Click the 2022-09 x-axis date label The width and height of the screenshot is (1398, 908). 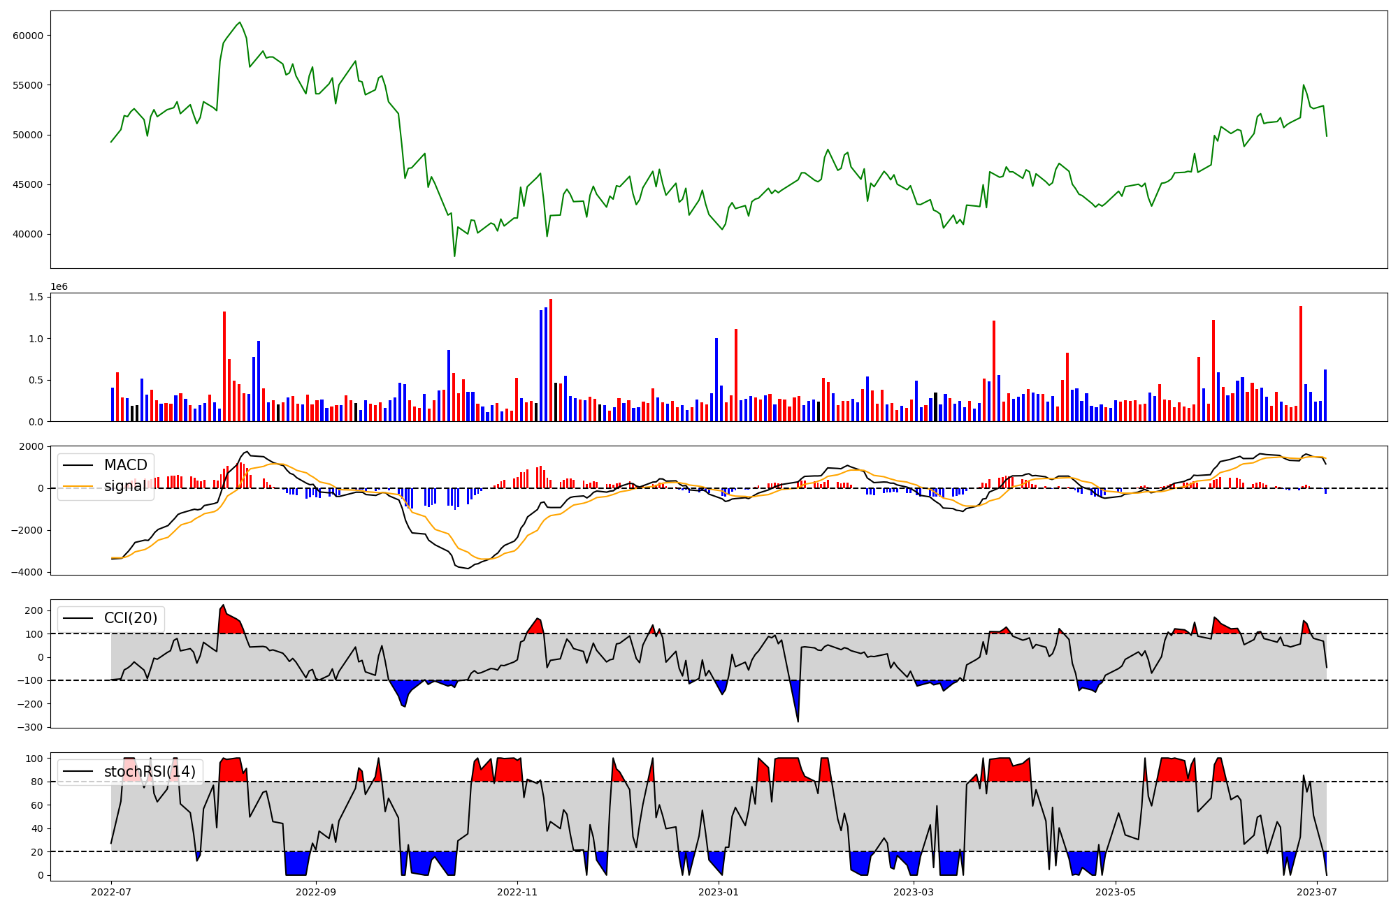pyautogui.click(x=316, y=892)
